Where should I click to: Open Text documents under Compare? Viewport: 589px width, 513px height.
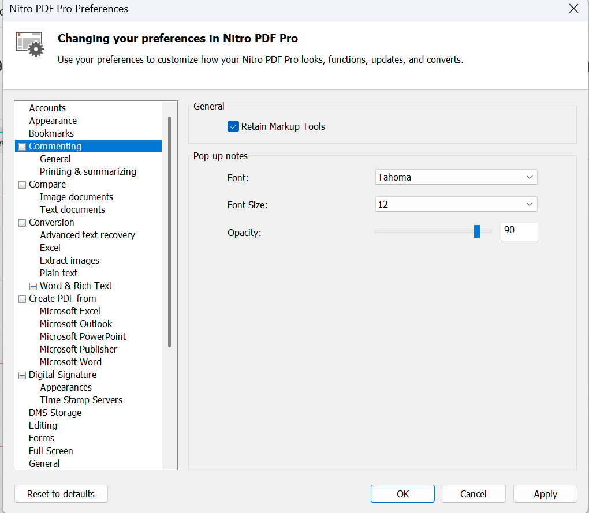point(73,210)
